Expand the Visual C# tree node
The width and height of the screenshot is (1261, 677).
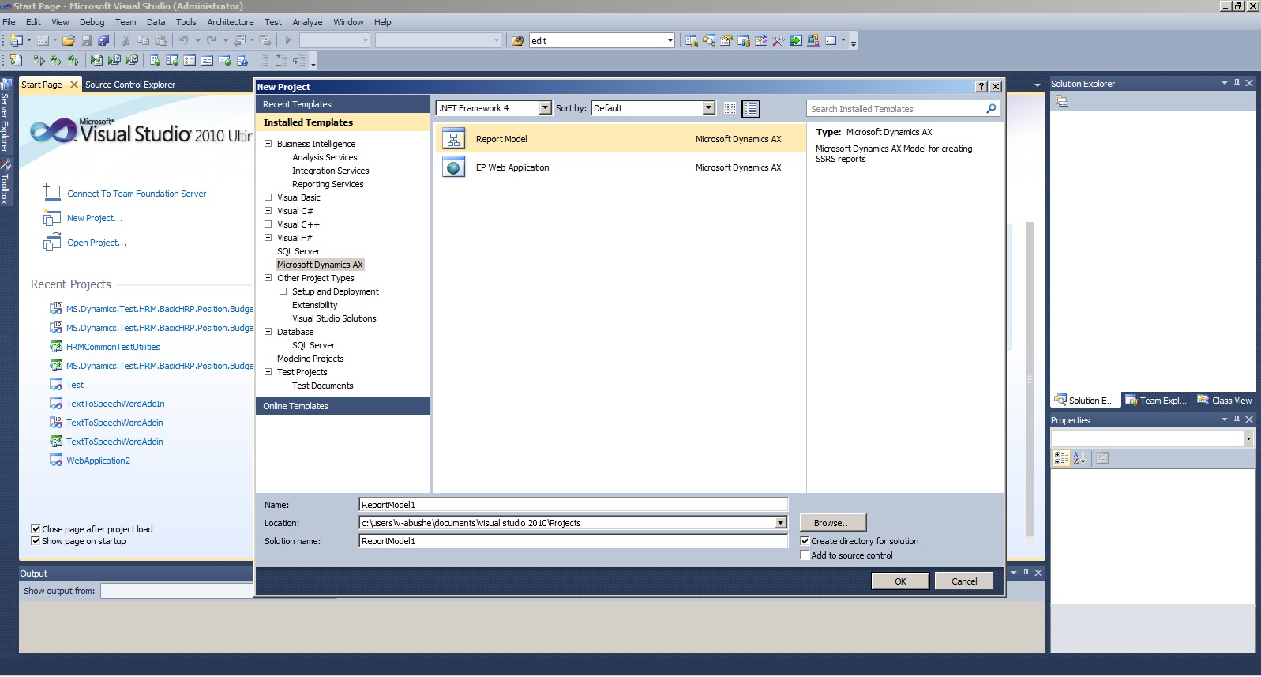coord(268,211)
